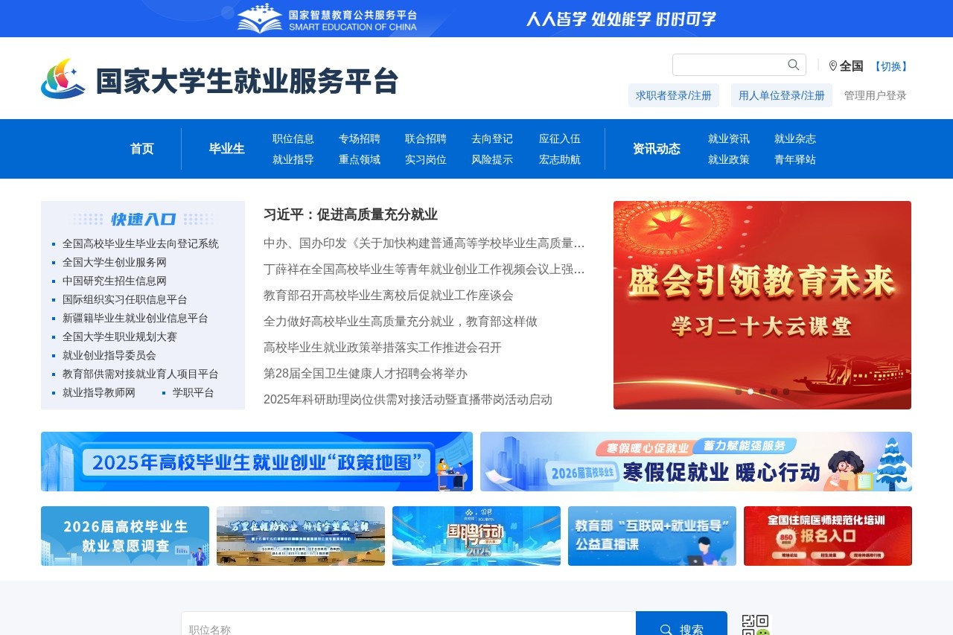
Task: Click 【切换】 to change region
Action: tap(890, 66)
